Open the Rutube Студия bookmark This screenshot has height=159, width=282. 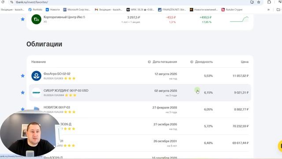(x=232, y=10)
